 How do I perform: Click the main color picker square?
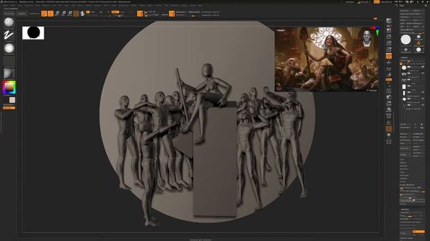coord(9,88)
